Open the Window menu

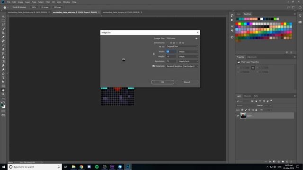[x=66, y=2]
